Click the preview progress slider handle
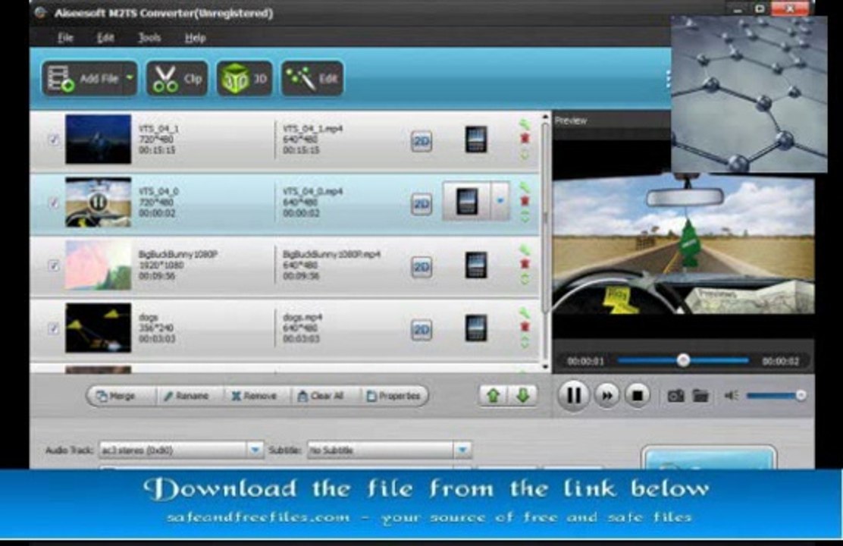The height and width of the screenshot is (546, 843). click(x=683, y=360)
